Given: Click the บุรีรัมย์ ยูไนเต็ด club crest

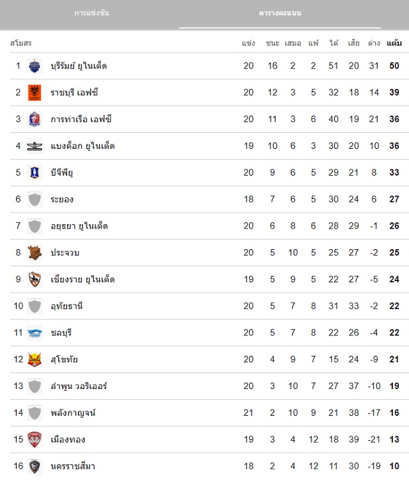Looking at the screenshot, I should [35, 66].
